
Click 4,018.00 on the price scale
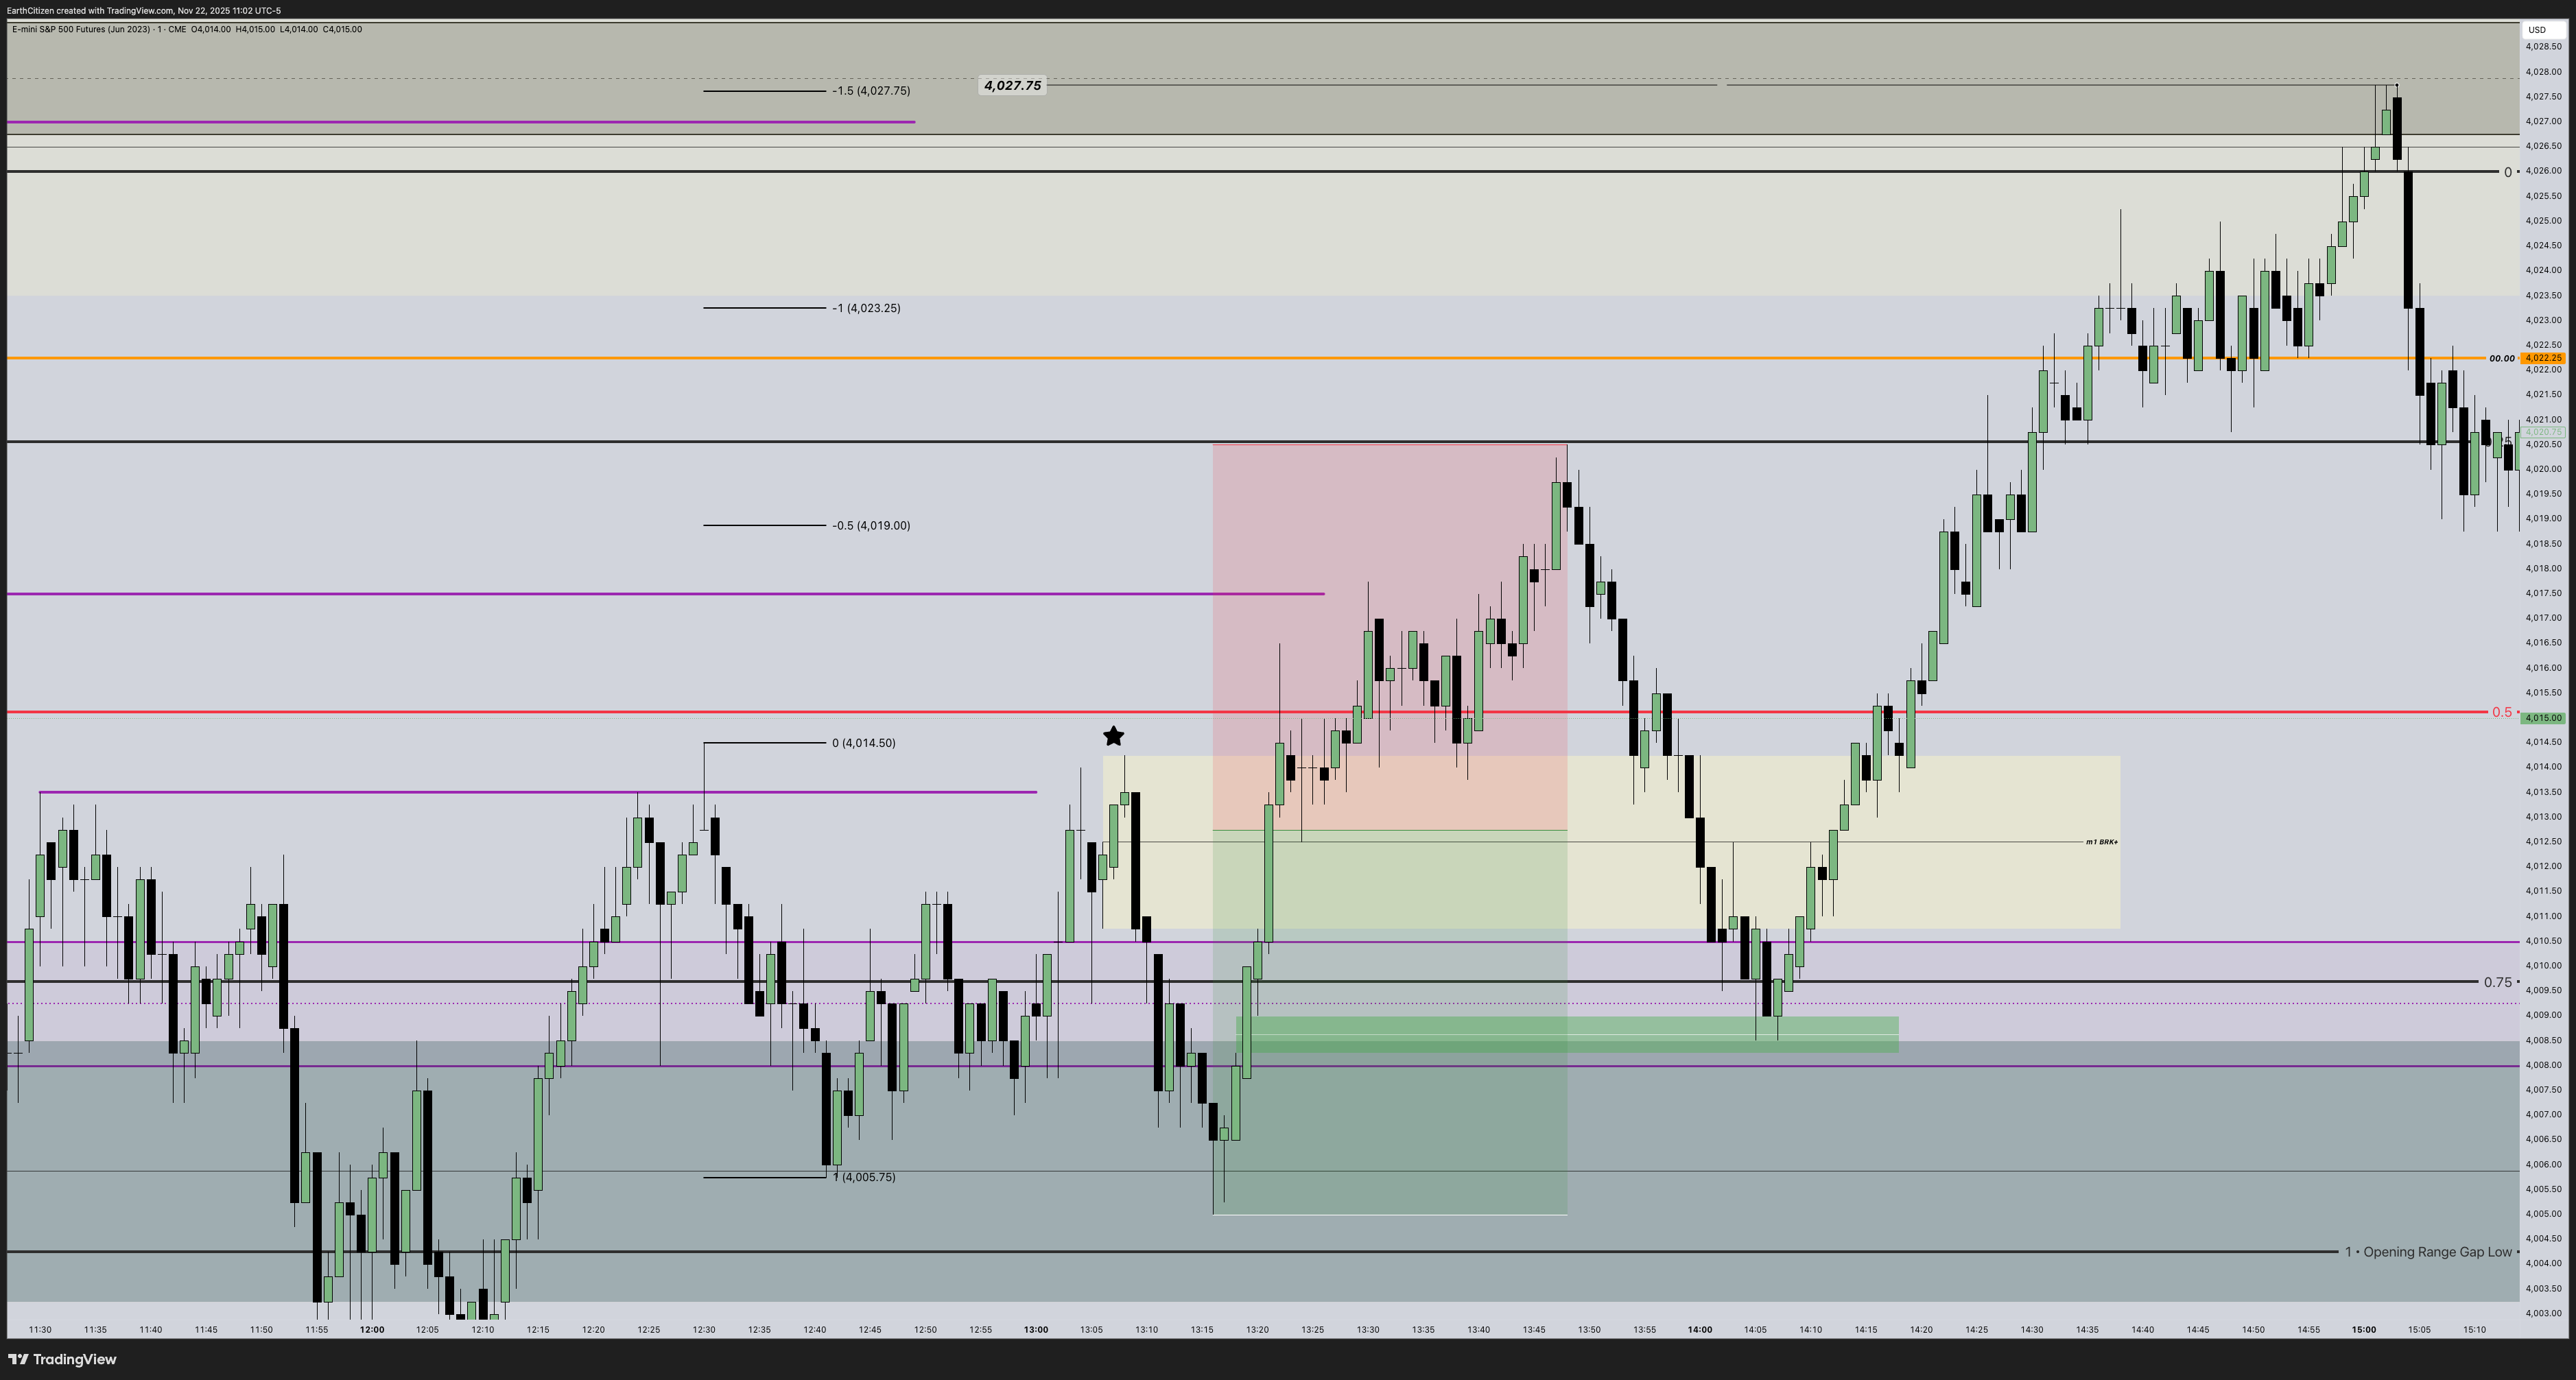[x=2543, y=569]
